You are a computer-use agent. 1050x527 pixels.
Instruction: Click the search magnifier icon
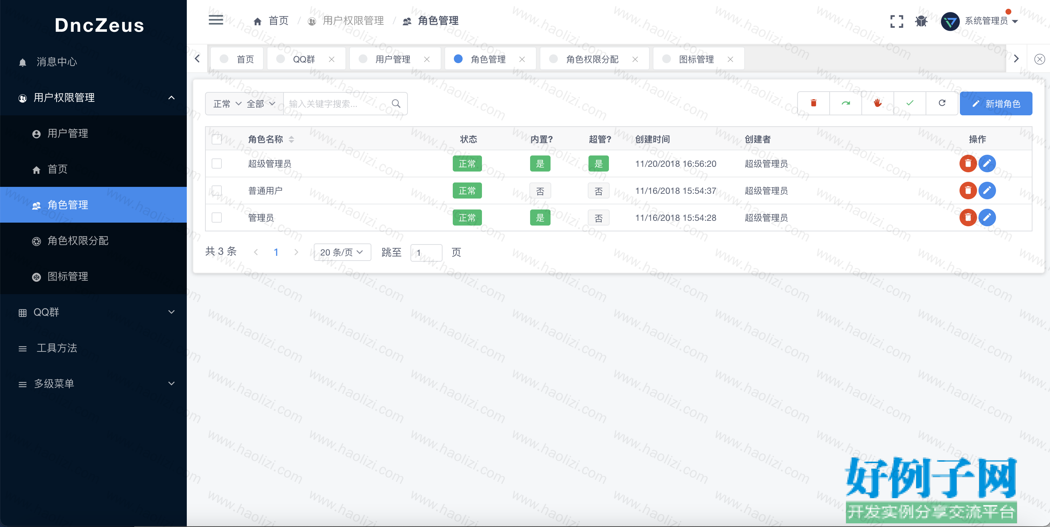point(396,104)
